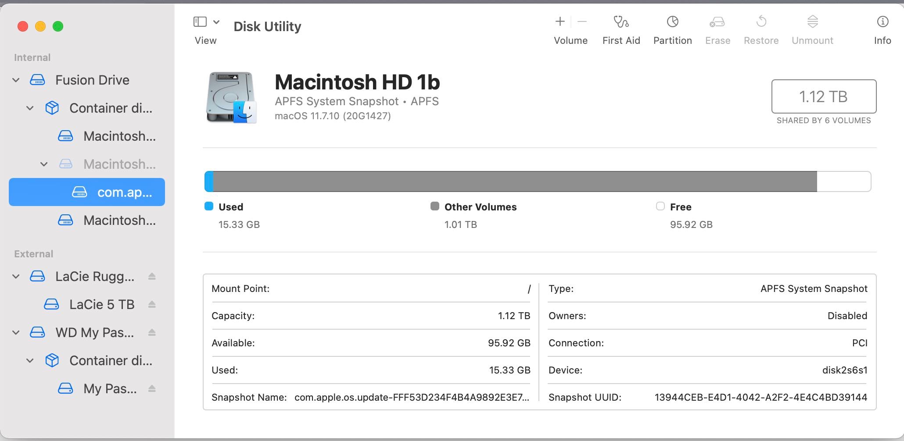
Task: Click the green zoom window button
Action: pyautogui.click(x=57, y=26)
